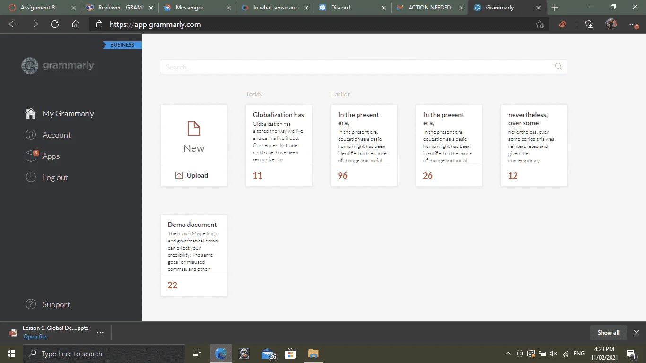Switch to ACTION NEEDED Gmail tab
The width and height of the screenshot is (646, 363).
point(430,8)
